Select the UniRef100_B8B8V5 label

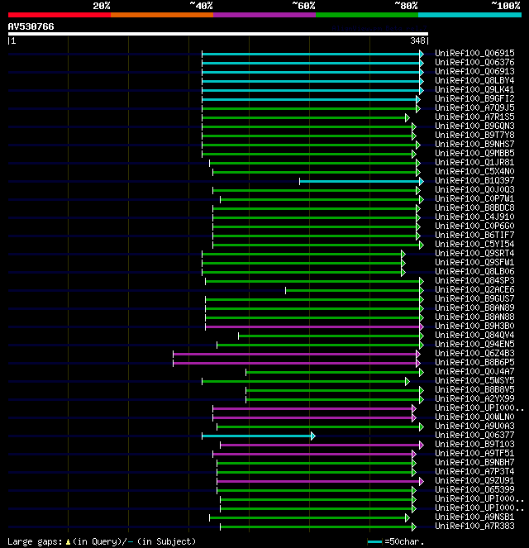tap(474, 389)
